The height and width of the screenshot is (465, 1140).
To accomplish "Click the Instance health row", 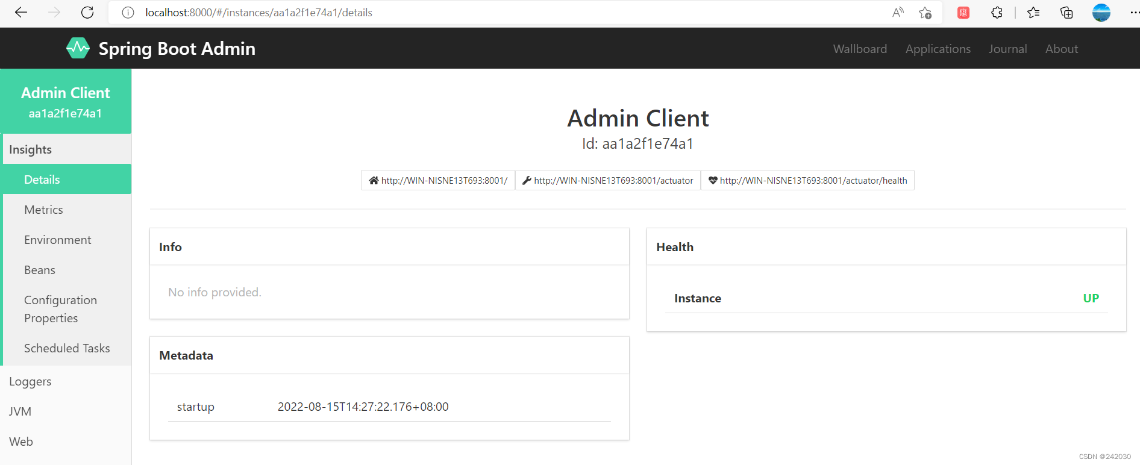I will [886, 298].
